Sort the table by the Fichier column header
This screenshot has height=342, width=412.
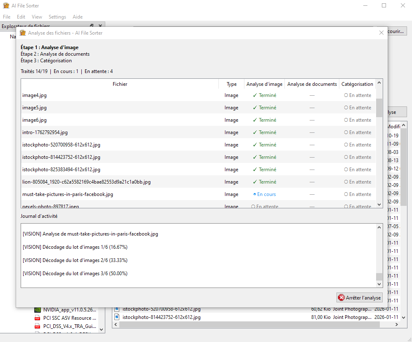120,84
